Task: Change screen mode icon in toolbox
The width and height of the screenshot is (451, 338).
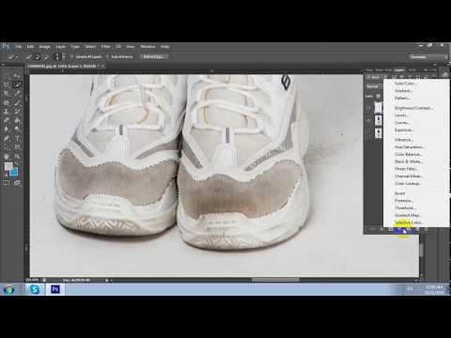Action: tap(17, 183)
